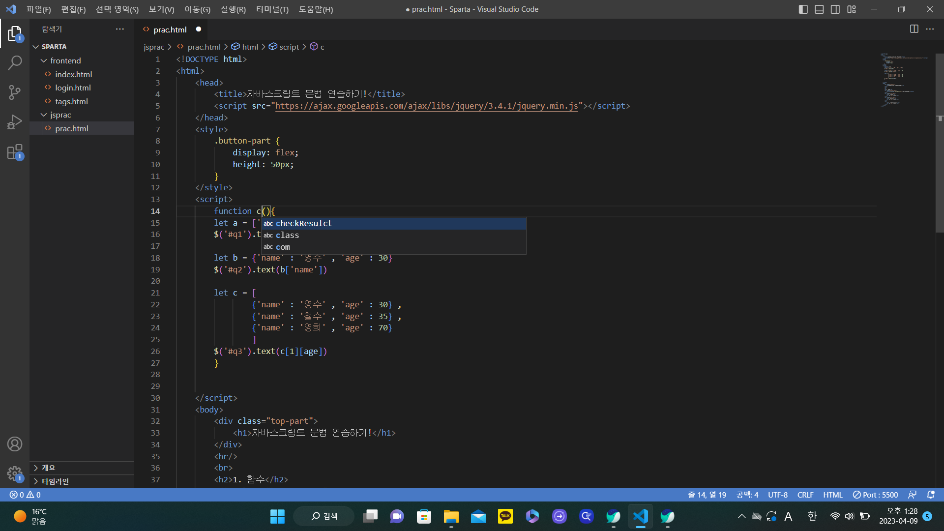Viewport: 944px width, 531px height.
Task: Expand the 타임라인 timeline section
Action: (x=82, y=481)
